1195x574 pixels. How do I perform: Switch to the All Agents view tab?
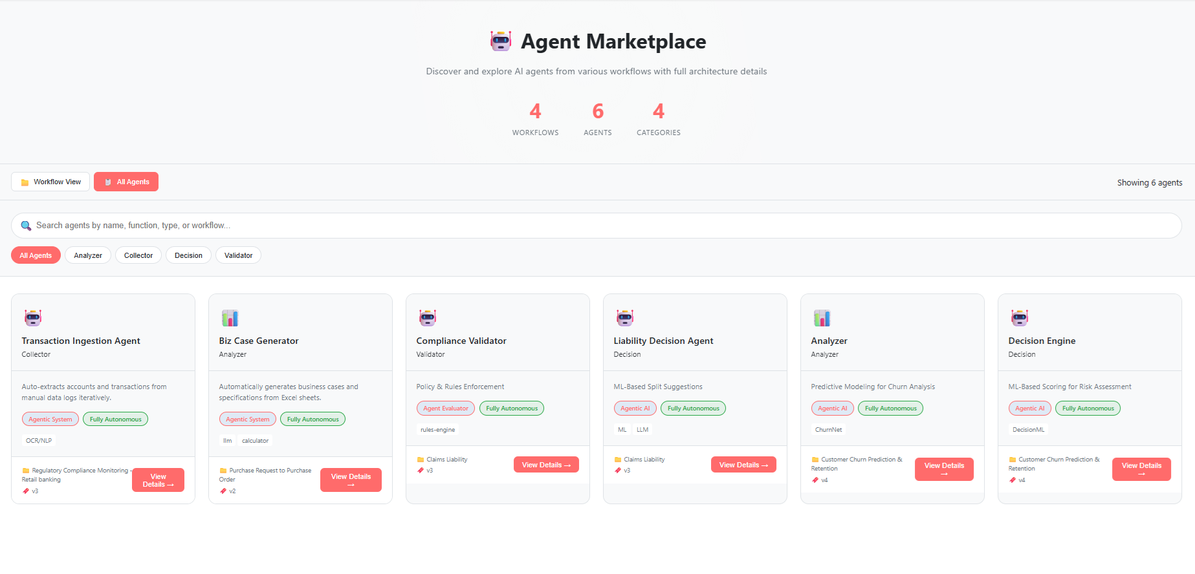point(126,182)
